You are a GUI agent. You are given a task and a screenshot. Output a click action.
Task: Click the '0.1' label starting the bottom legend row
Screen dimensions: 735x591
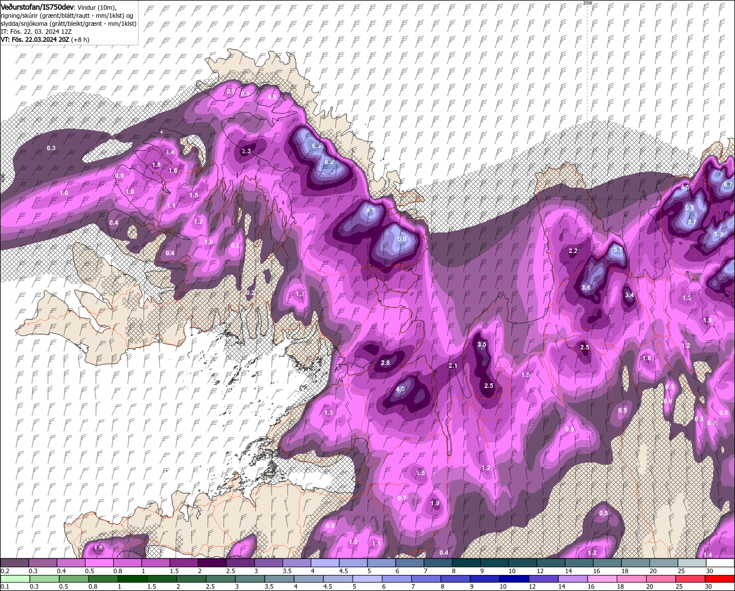5,586
